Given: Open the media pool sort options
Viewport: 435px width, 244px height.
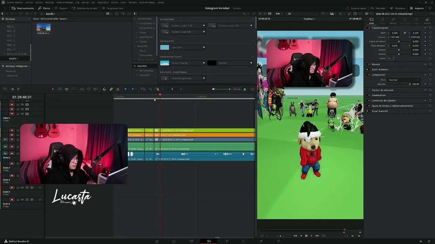Looking at the screenshot, I should point(123,14).
